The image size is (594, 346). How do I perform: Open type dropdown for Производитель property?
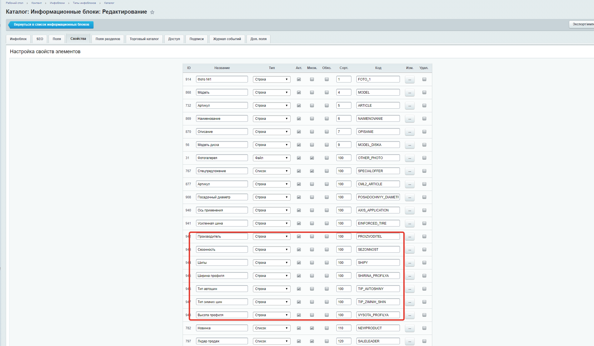click(x=272, y=237)
